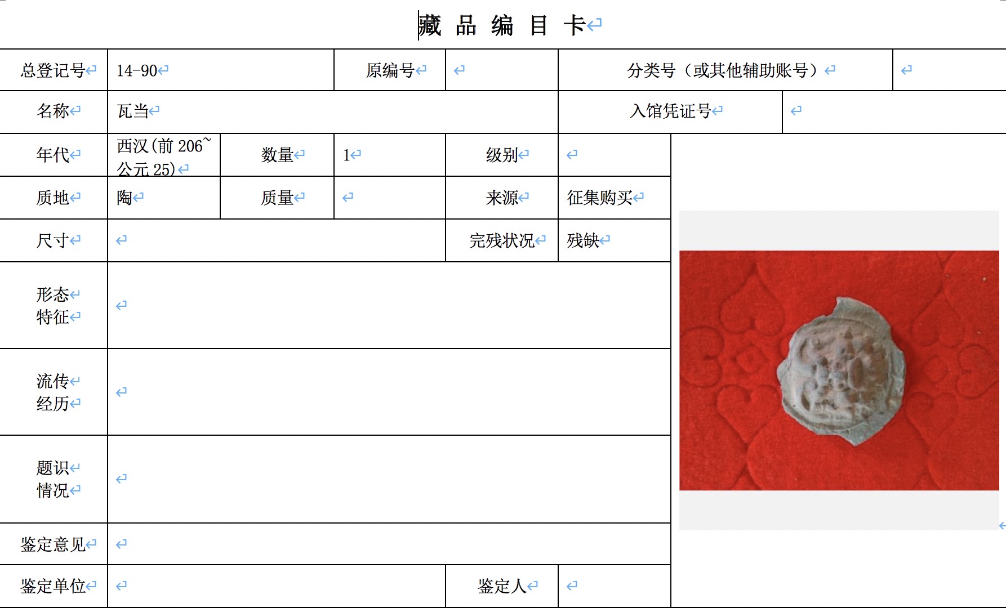Click the 数量 label
The width and height of the screenshot is (1006, 608).
[277, 155]
